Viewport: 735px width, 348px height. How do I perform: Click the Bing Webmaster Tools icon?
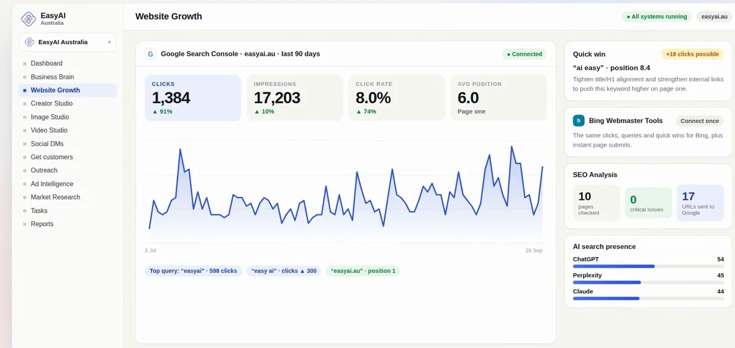579,121
